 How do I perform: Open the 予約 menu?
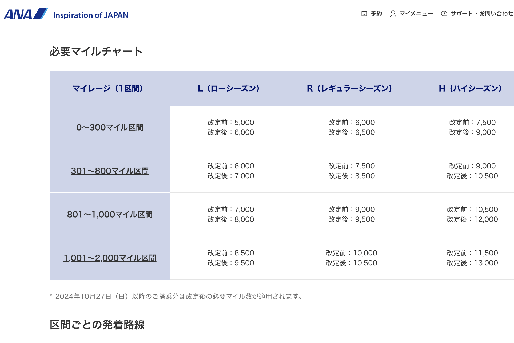click(x=376, y=14)
